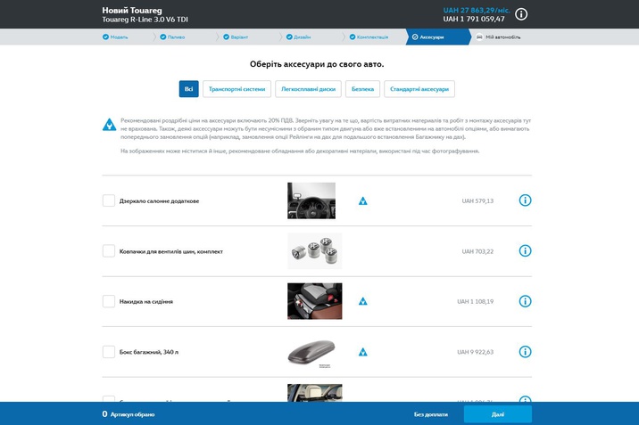Click warning triangle beside Бокс багажний
The height and width of the screenshot is (425, 639).
[x=362, y=352]
